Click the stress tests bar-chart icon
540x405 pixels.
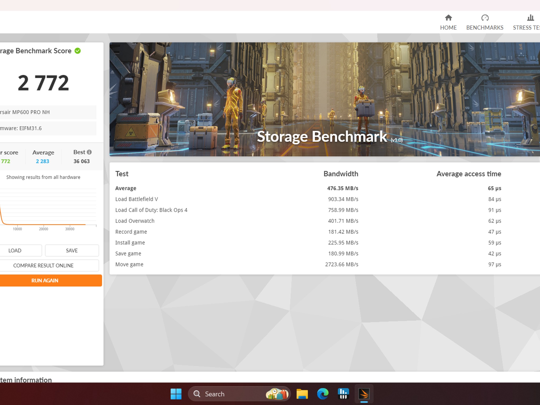point(531,18)
